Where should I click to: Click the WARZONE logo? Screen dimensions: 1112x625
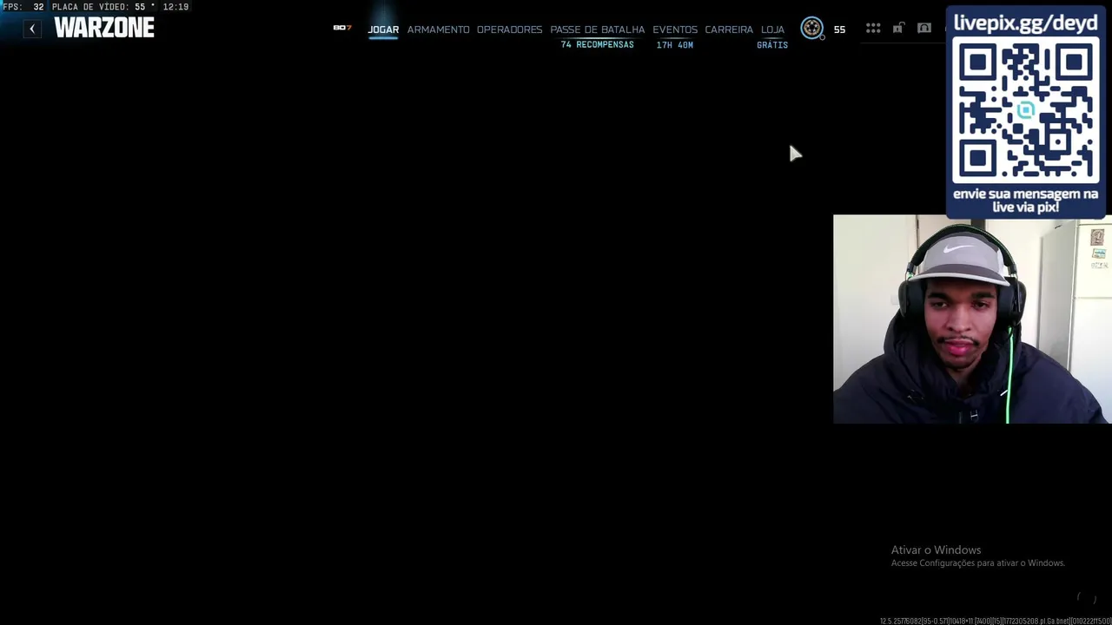pyautogui.click(x=104, y=28)
